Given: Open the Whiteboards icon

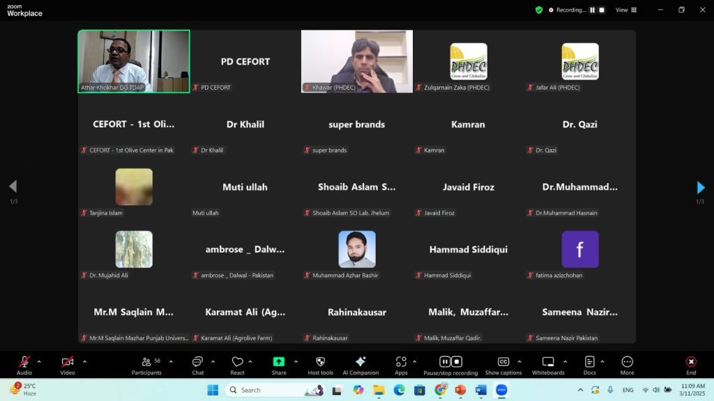Looking at the screenshot, I should (548, 362).
